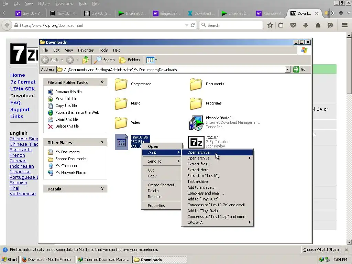Select the Tiny10.iso file icon
This screenshot has width=352, height=264.
[x=121, y=142]
